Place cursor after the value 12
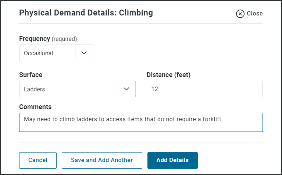Viewport: 282px width, 175px height. click(x=158, y=89)
